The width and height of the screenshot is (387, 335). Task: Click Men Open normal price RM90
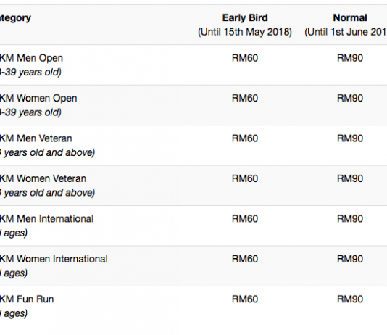click(350, 58)
